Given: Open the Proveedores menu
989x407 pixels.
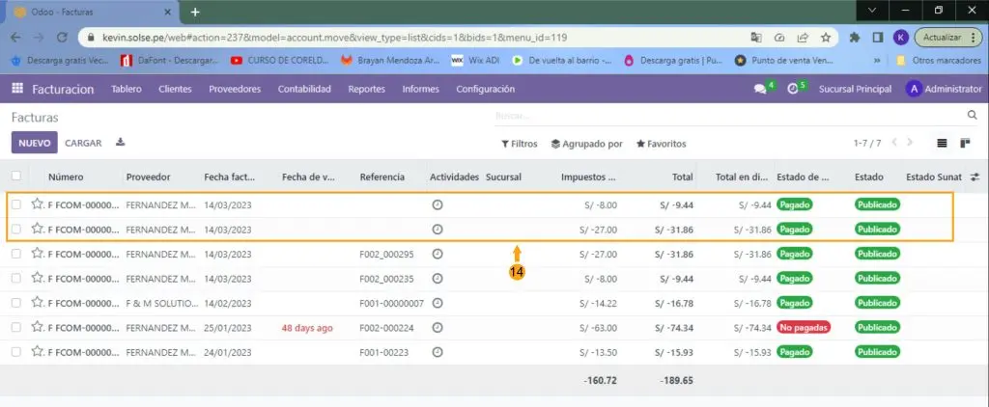Looking at the screenshot, I should point(235,89).
